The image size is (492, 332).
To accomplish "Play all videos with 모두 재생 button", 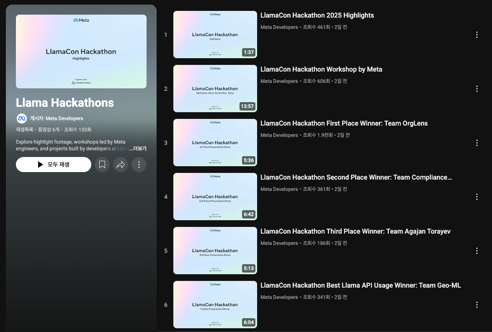I will [x=54, y=165].
